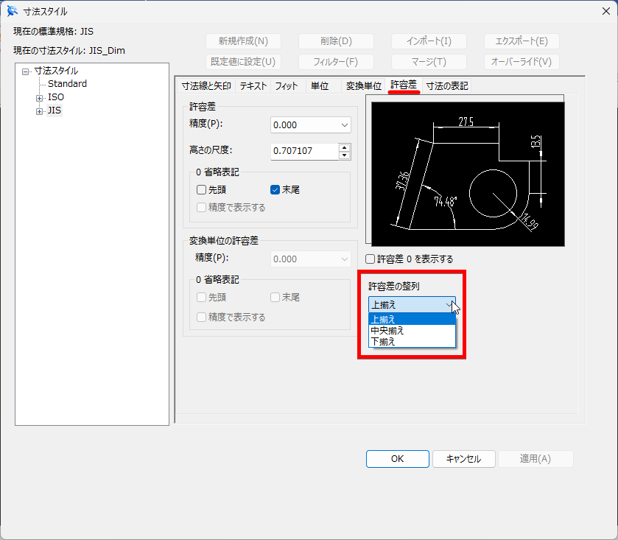
Task: Switch to the テキスト tab
Action: [x=253, y=86]
